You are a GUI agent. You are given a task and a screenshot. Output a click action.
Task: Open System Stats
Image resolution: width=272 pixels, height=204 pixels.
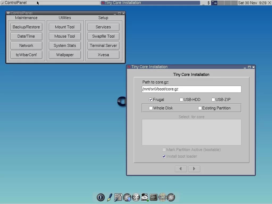click(65, 46)
